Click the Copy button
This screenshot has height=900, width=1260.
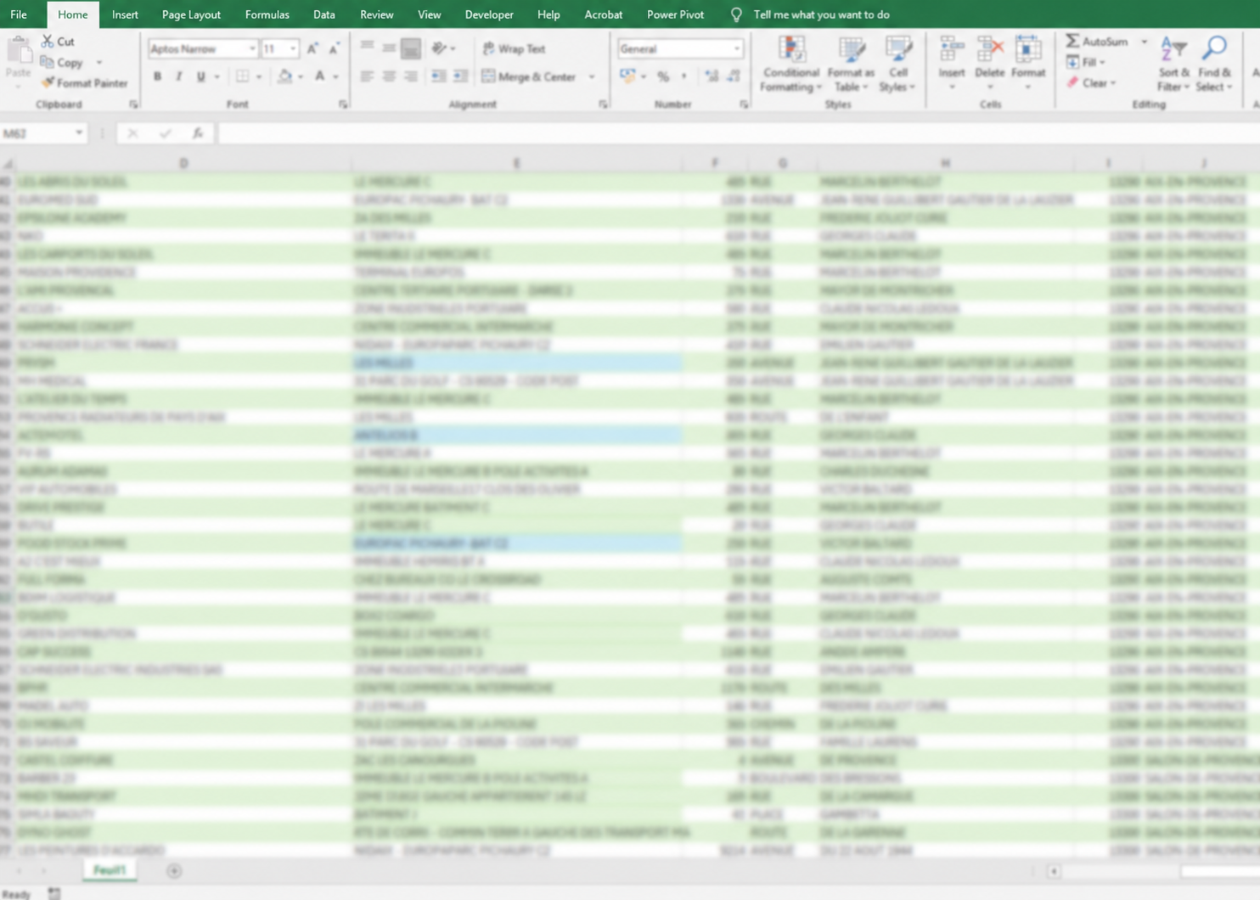click(x=62, y=63)
